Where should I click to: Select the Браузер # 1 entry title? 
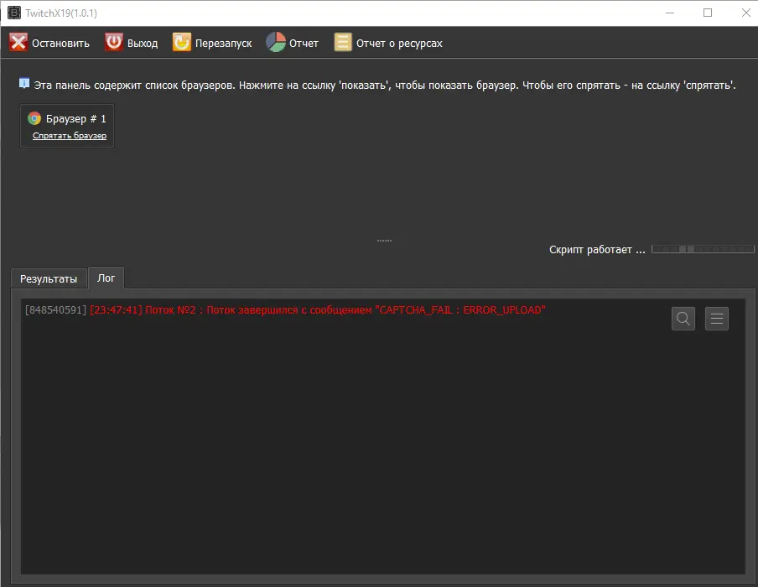[x=76, y=119]
